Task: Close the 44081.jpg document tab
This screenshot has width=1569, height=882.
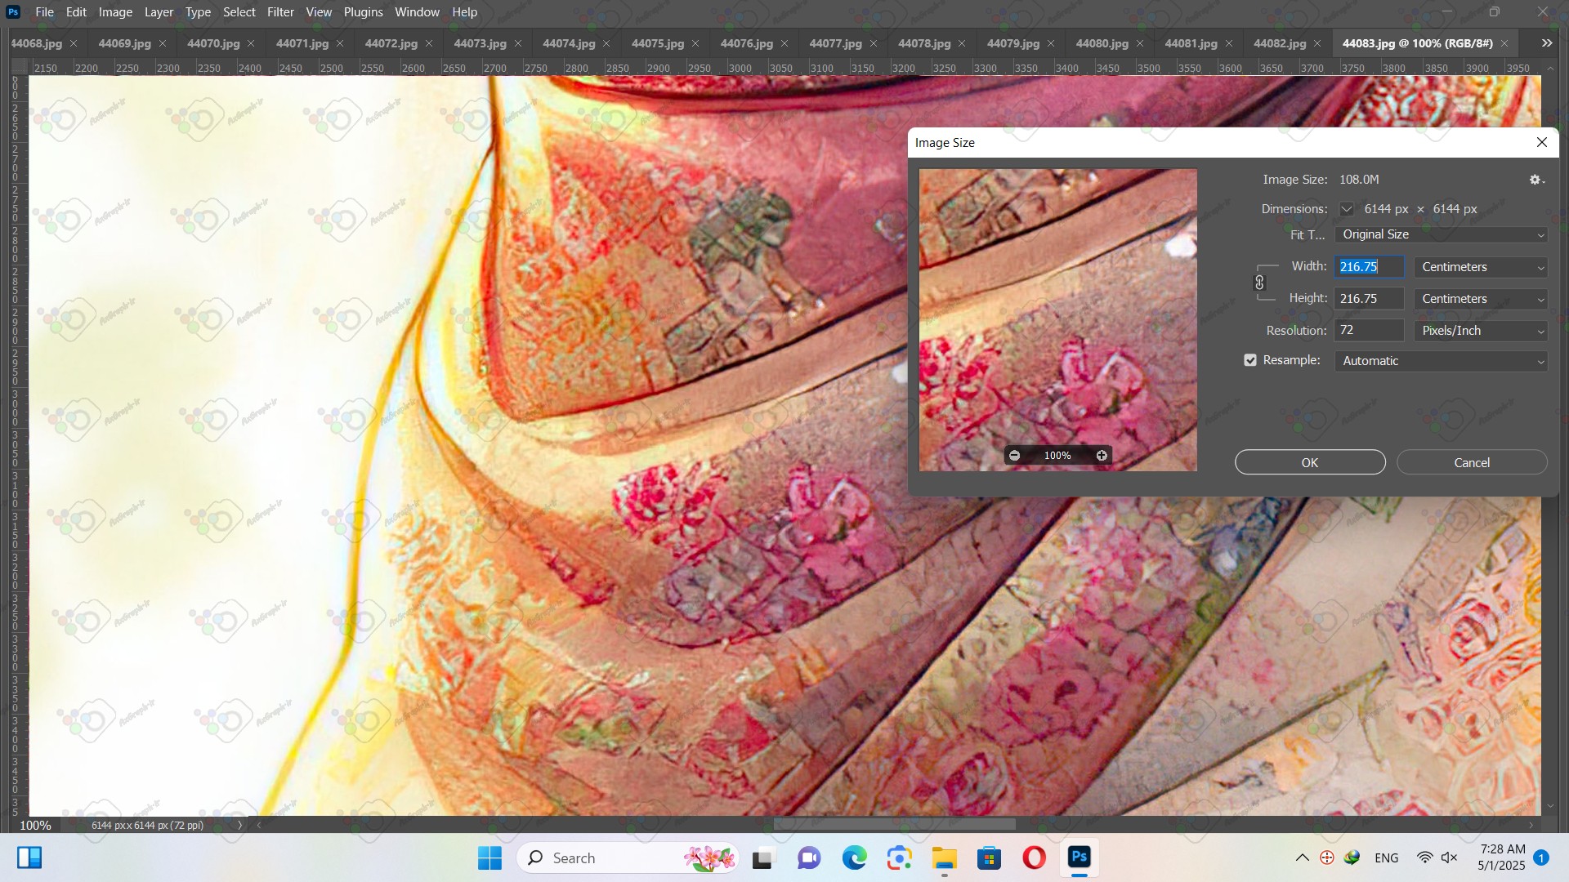Action: 1229,43
